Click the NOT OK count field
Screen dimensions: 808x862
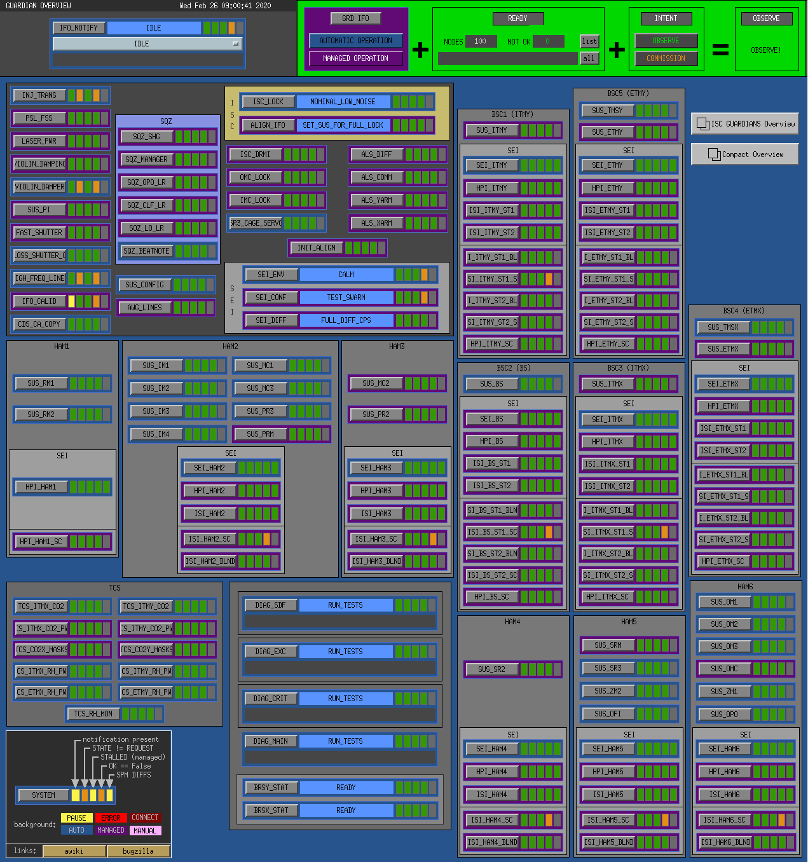click(x=548, y=41)
